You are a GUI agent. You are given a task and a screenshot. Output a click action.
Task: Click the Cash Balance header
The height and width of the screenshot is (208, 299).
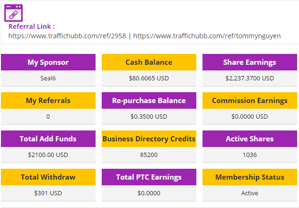pyautogui.click(x=149, y=62)
